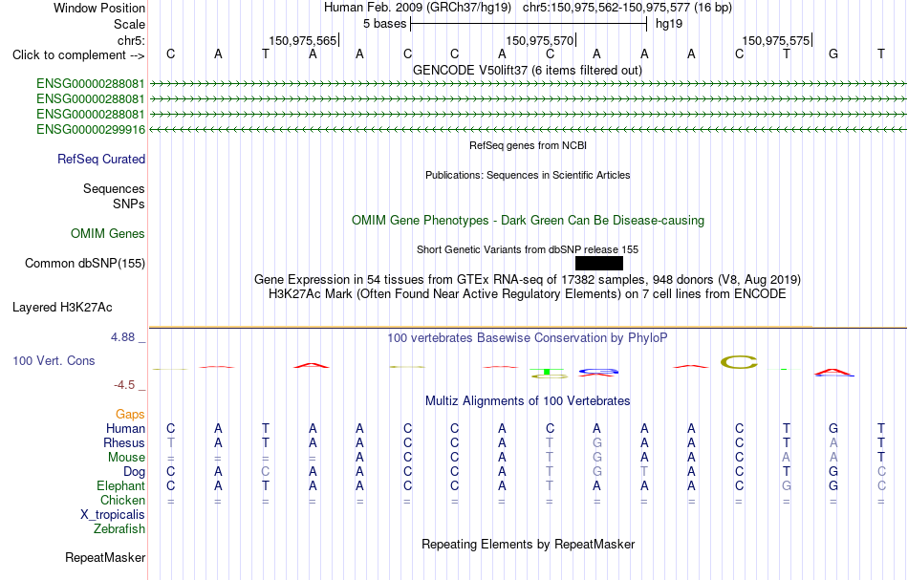Image resolution: width=908 pixels, height=580 pixels.
Task: Select the X_tropicalis species row label
Action: pos(113,515)
